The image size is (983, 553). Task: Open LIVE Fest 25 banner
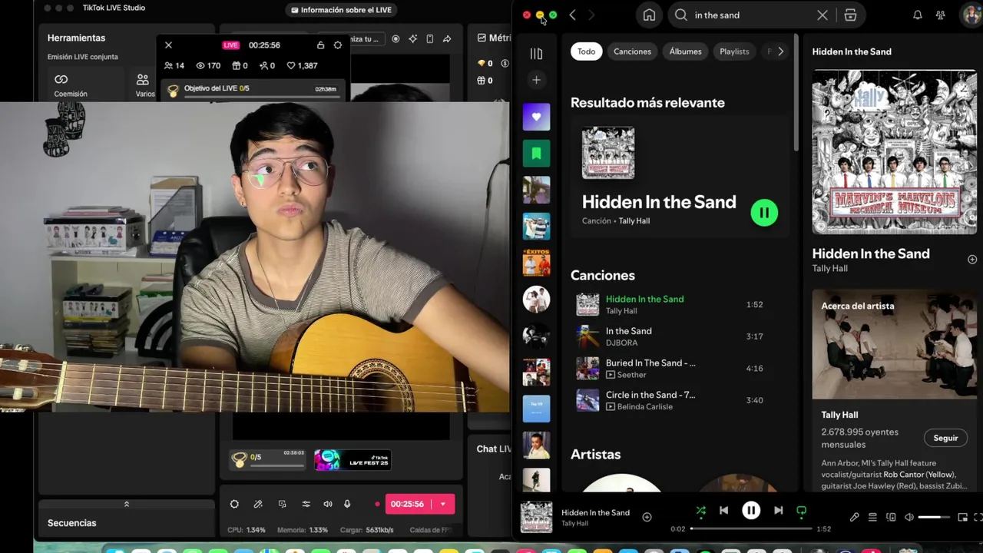click(x=352, y=460)
